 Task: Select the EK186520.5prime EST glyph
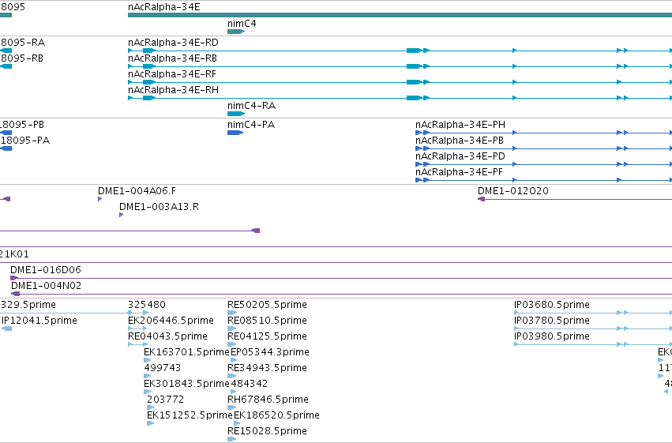237,423
